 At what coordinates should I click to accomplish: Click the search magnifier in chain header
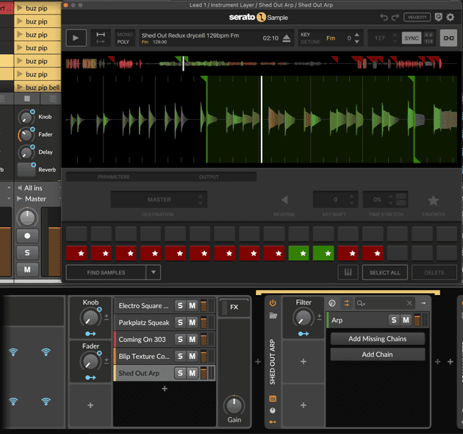coord(361,303)
